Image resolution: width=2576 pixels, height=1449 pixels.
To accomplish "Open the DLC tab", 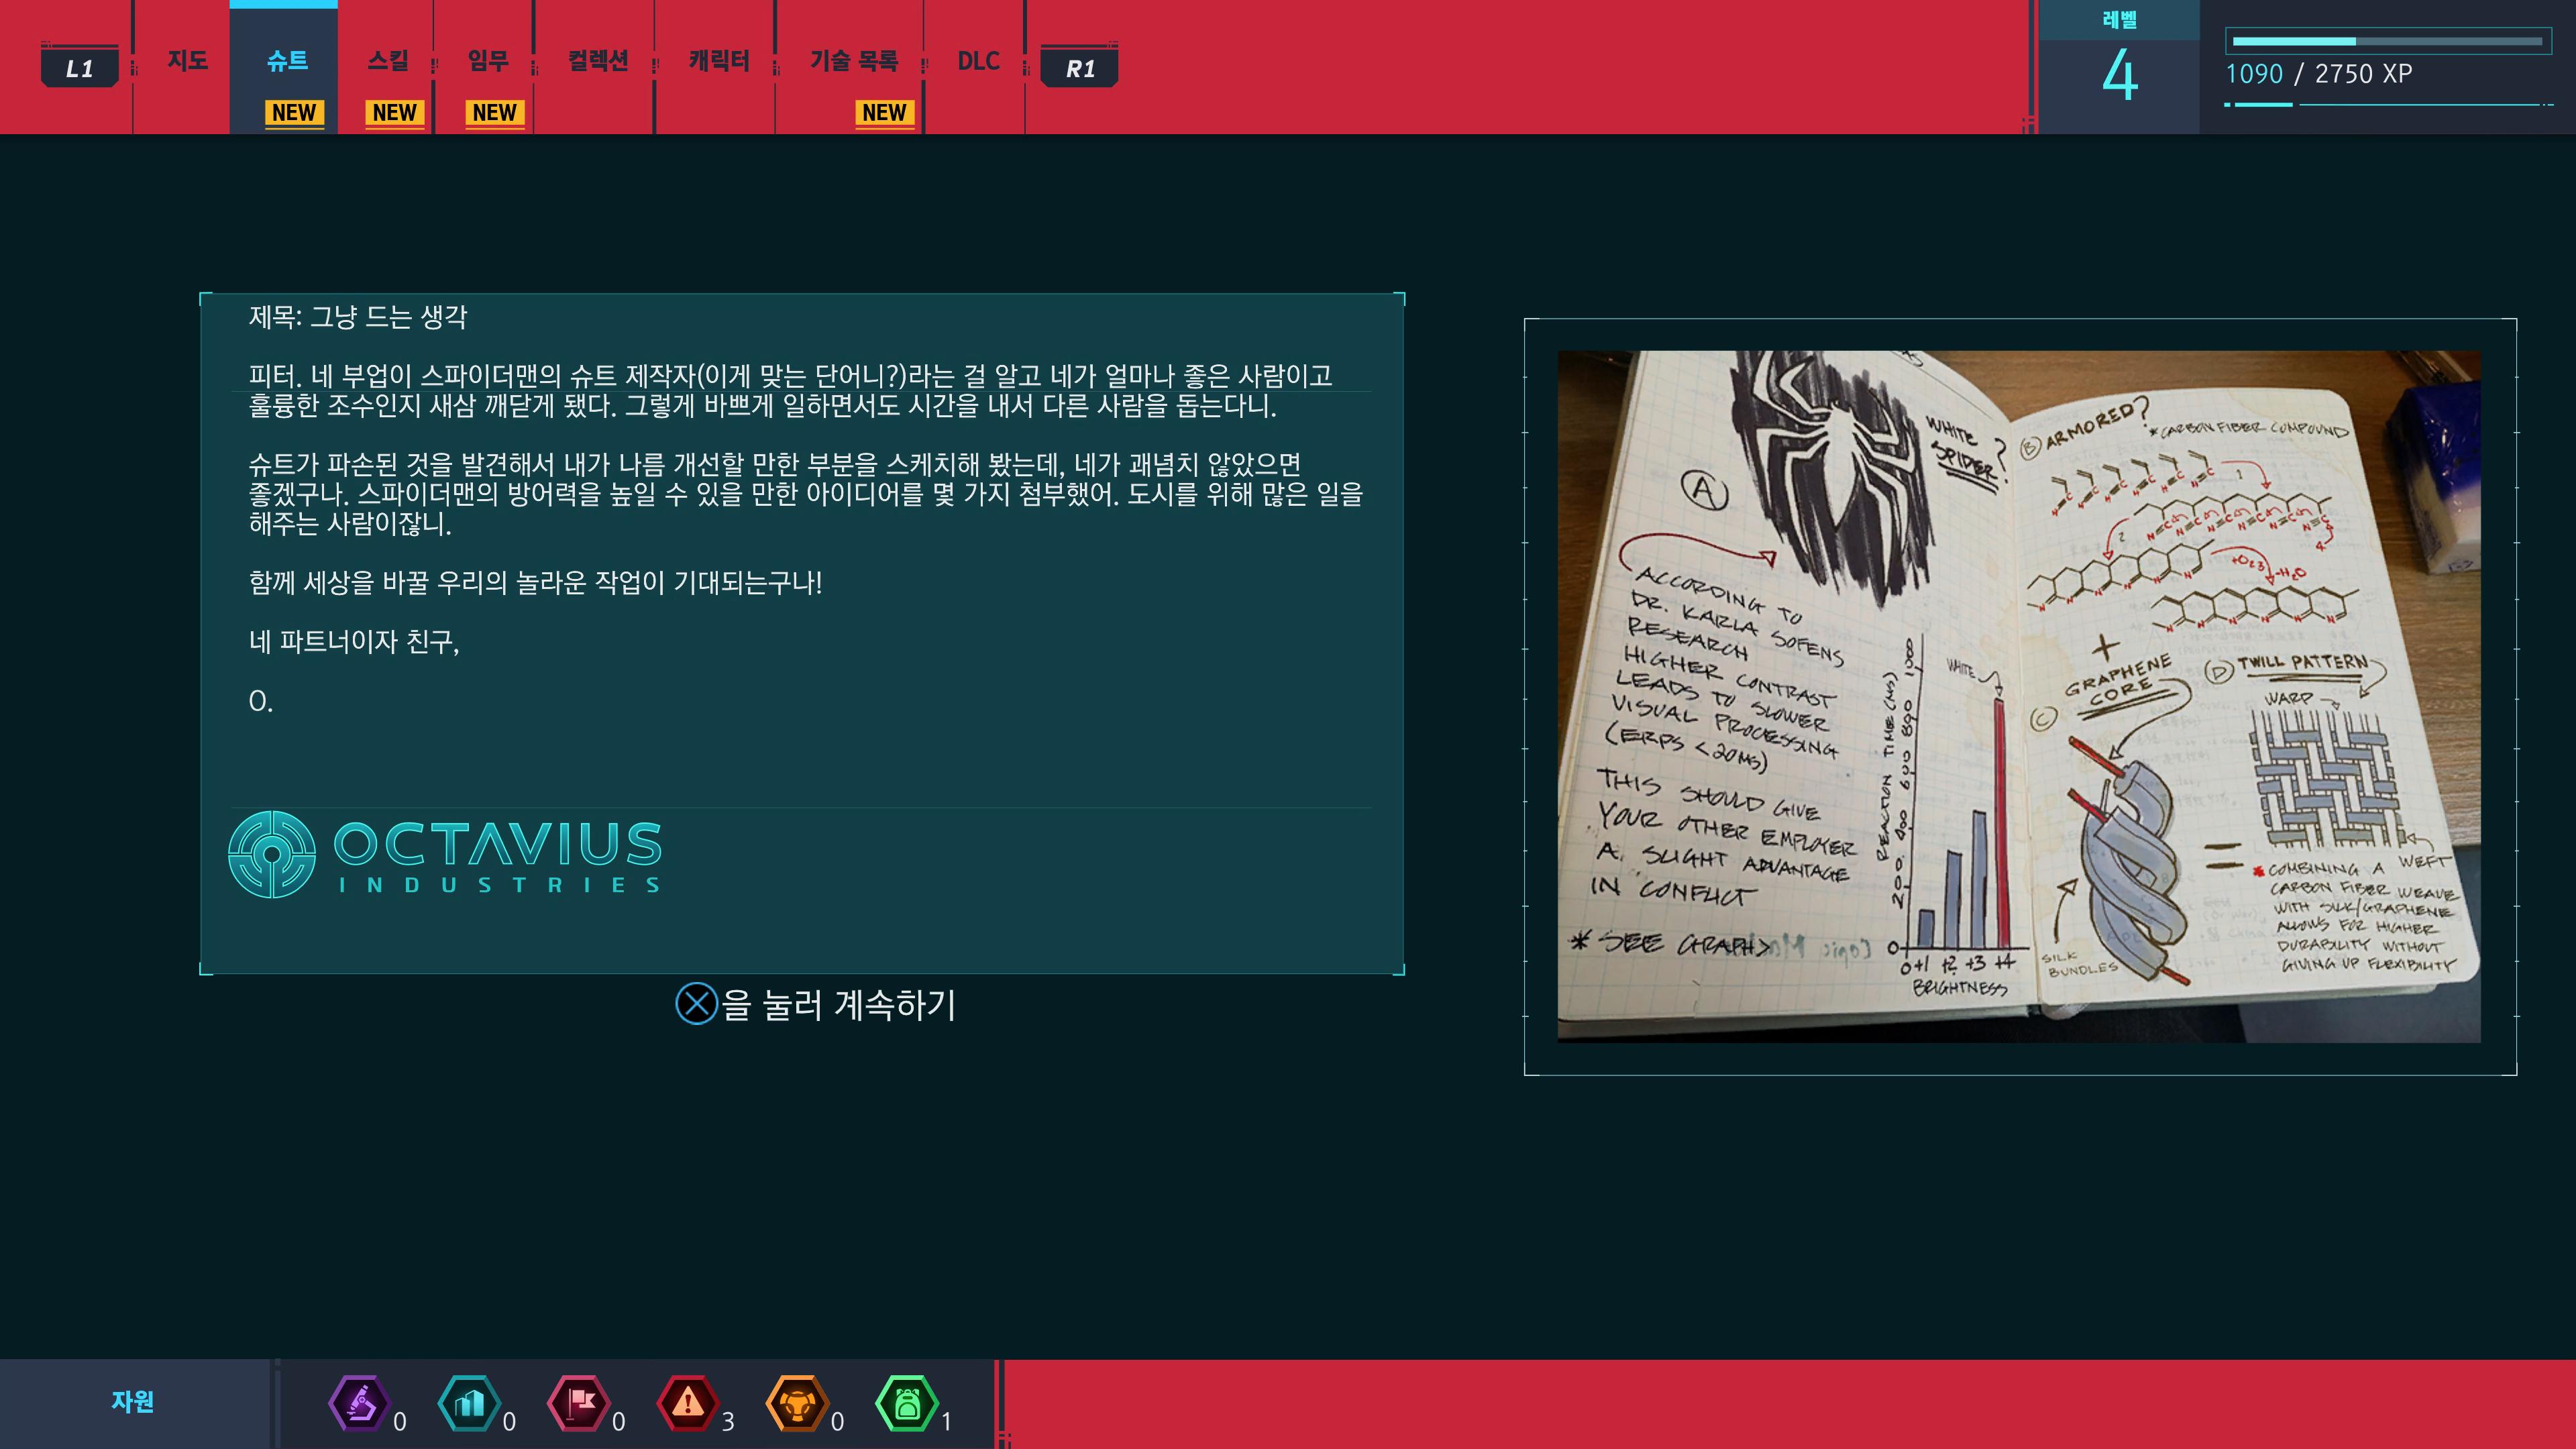I will pos(978,61).
